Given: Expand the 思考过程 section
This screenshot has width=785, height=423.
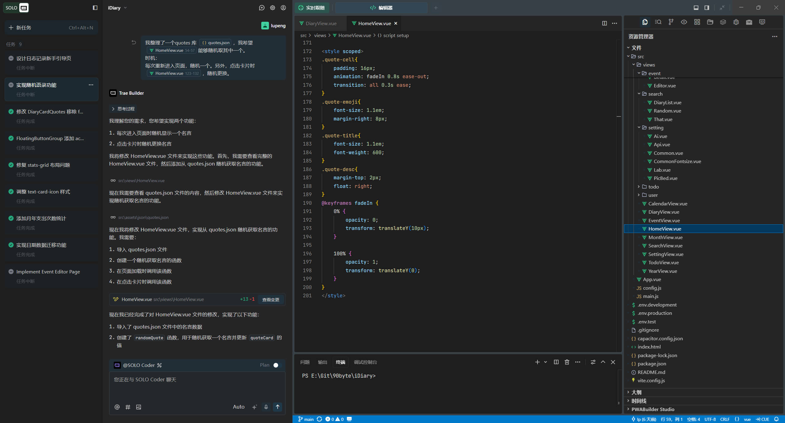Looking at the screenshot, I should [123, 109].
